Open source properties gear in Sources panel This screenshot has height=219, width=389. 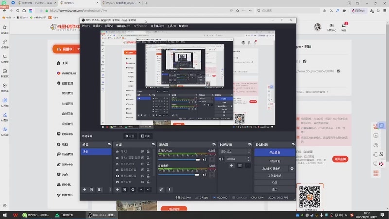pyautogui.click(x=133, y=190)
